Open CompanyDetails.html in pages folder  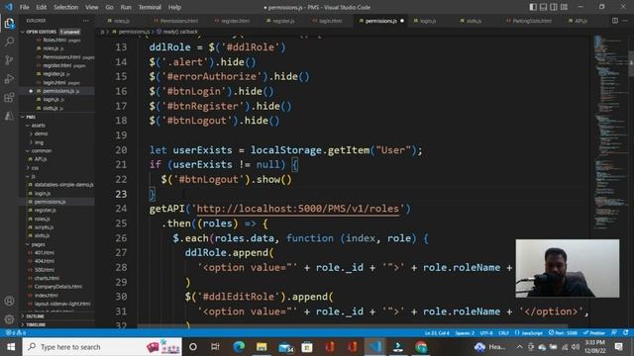pos(57,287)
